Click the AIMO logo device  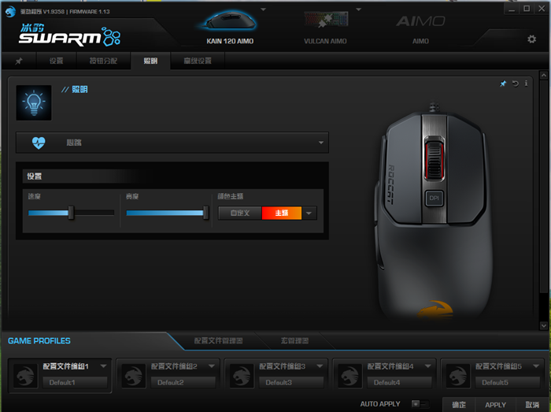(420, 28)
